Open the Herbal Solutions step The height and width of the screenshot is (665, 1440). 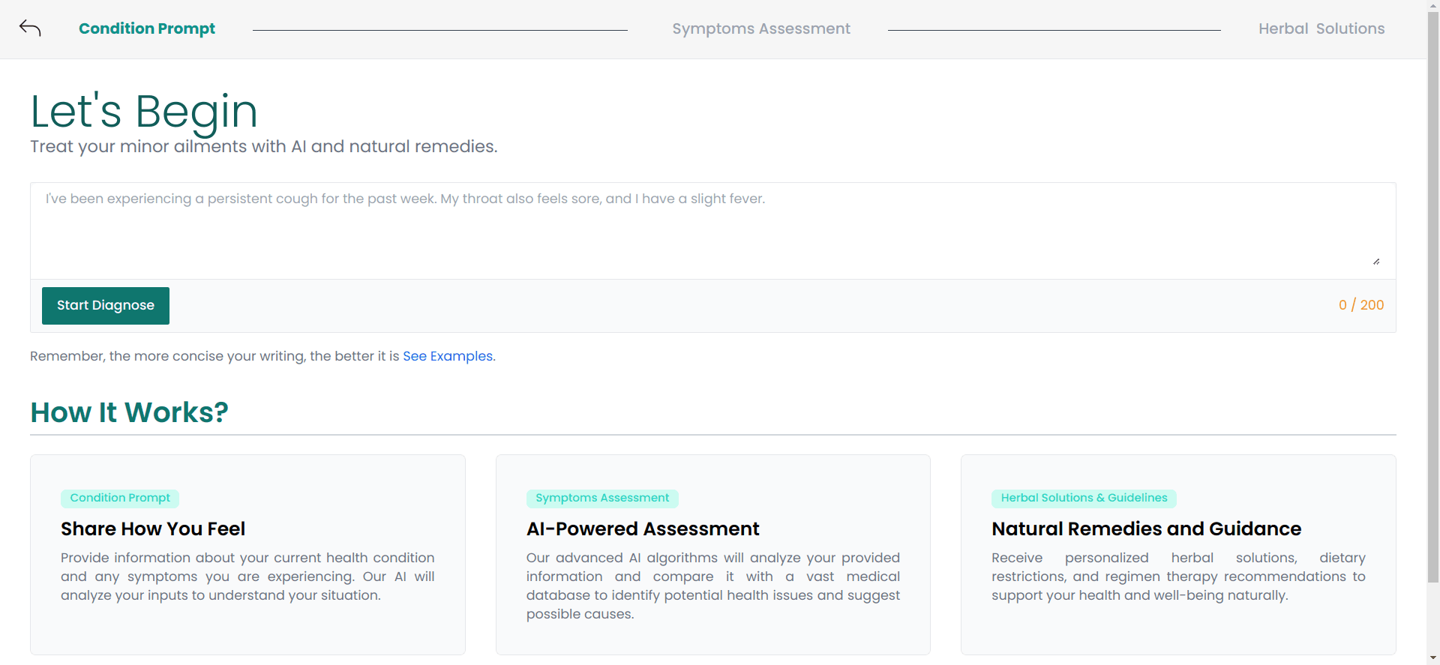1321,28
